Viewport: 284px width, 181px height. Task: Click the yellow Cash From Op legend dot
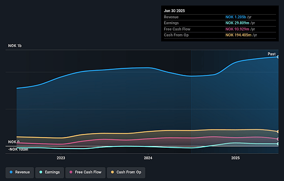pyautogui.click(x=113, y=172)
